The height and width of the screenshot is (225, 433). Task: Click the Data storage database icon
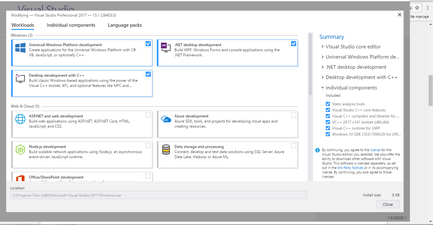(166, 150)
